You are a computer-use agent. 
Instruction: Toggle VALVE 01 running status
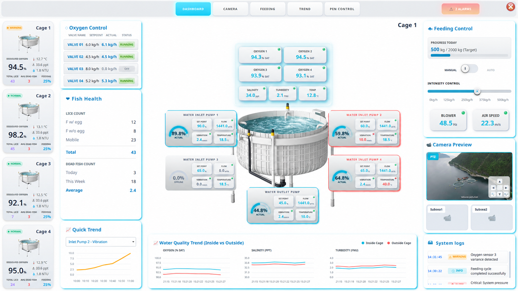127,45
